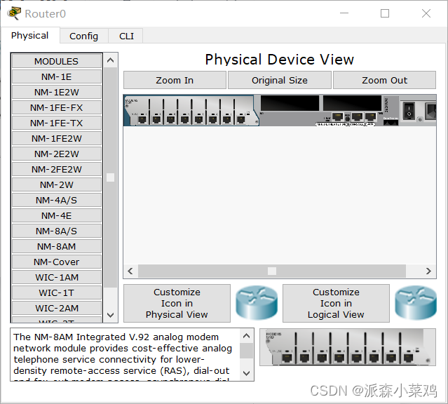
Task: Select the NM-8A/S module
Action: click(57, 231)
